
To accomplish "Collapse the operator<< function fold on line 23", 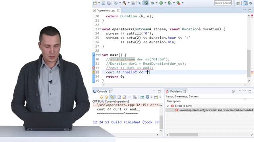I will [x=100, y=29].
